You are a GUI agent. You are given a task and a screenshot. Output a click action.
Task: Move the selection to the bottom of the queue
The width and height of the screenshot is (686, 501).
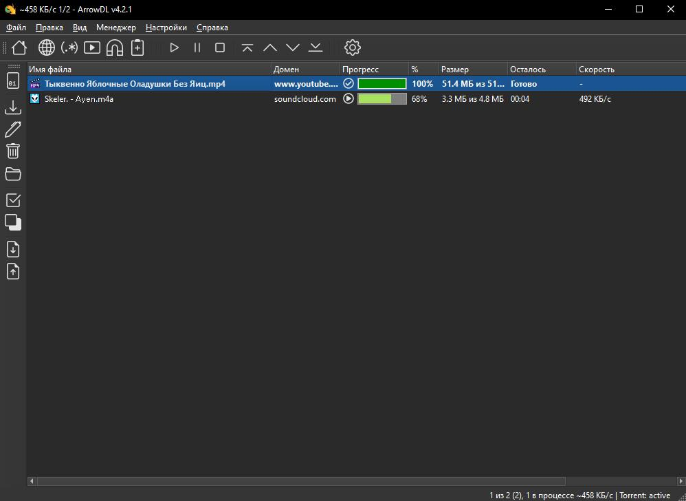pos(316,47)
